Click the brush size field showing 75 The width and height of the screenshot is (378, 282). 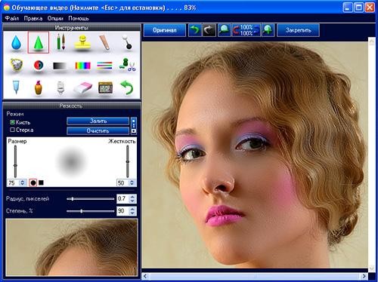point(14,182)
